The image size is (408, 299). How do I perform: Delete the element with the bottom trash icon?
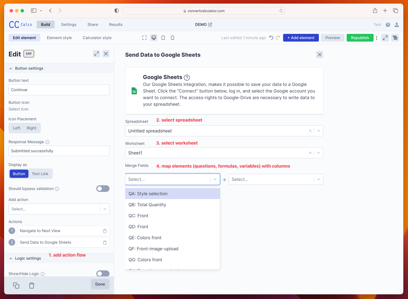(32, 285)
